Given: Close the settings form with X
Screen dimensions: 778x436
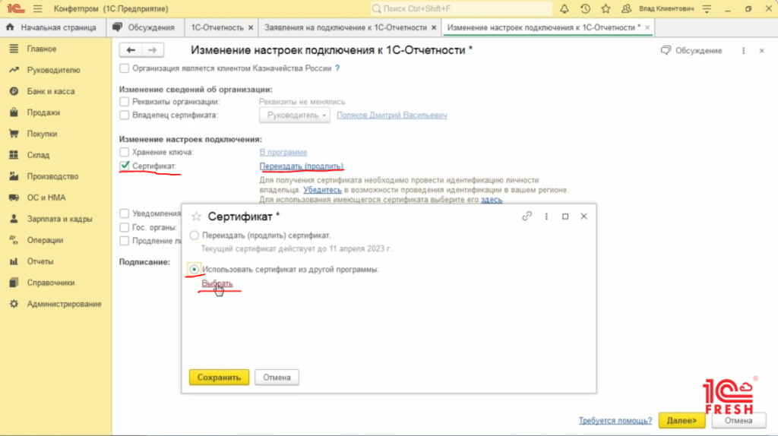Looking at the screenshot, I should pyautogui.click(x=761, y=51).
